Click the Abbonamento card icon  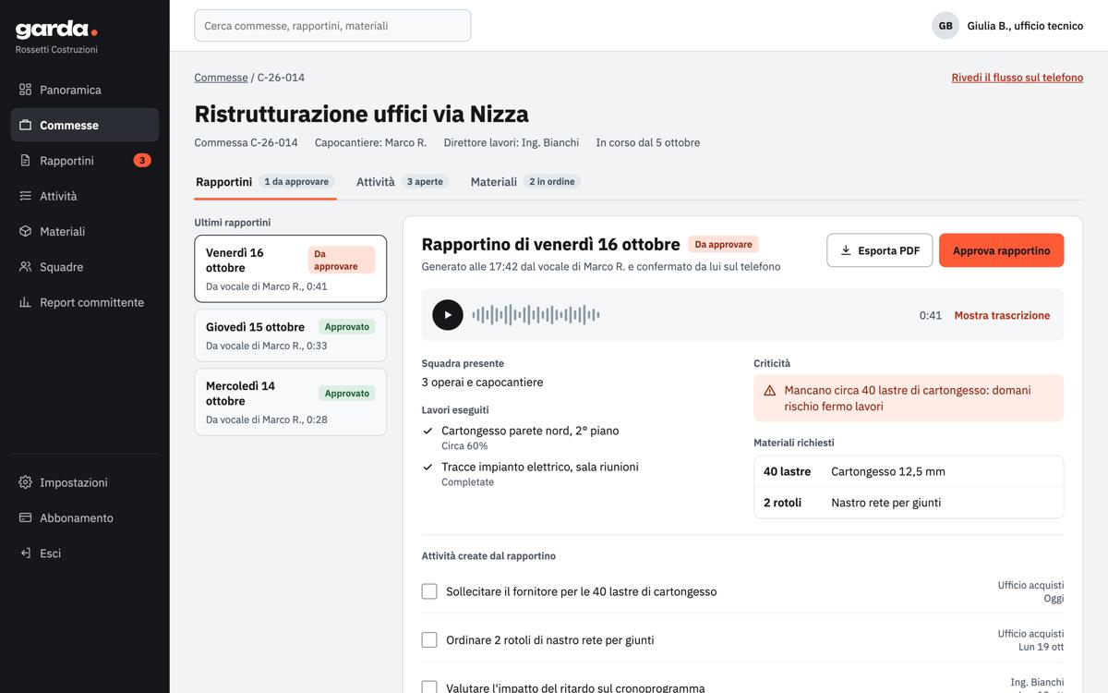point(26,517)
